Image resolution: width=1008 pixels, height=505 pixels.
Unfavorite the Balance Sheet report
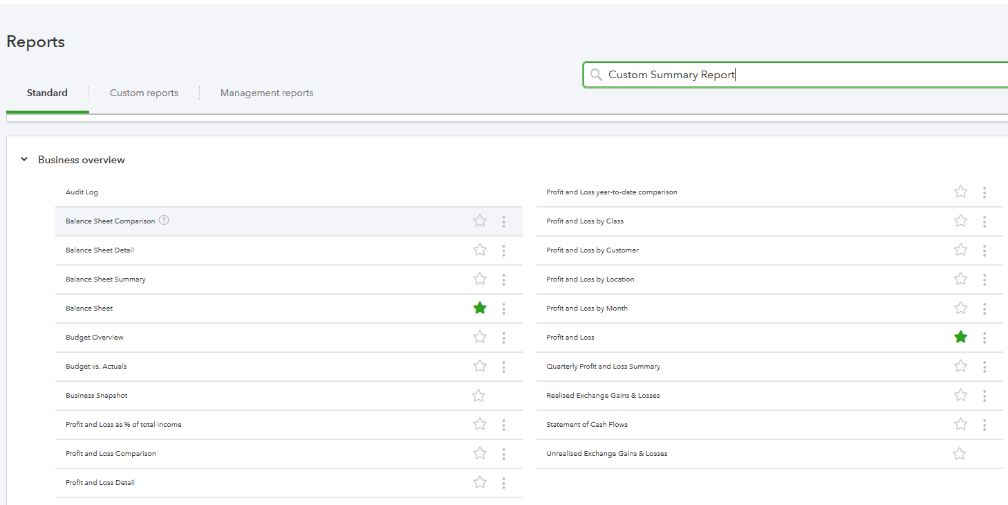(480, 308)
